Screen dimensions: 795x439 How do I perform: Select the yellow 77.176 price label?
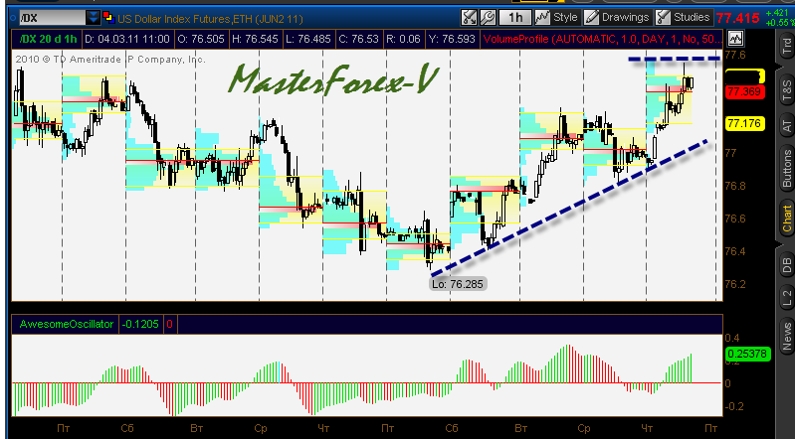[x=744, y=123]
